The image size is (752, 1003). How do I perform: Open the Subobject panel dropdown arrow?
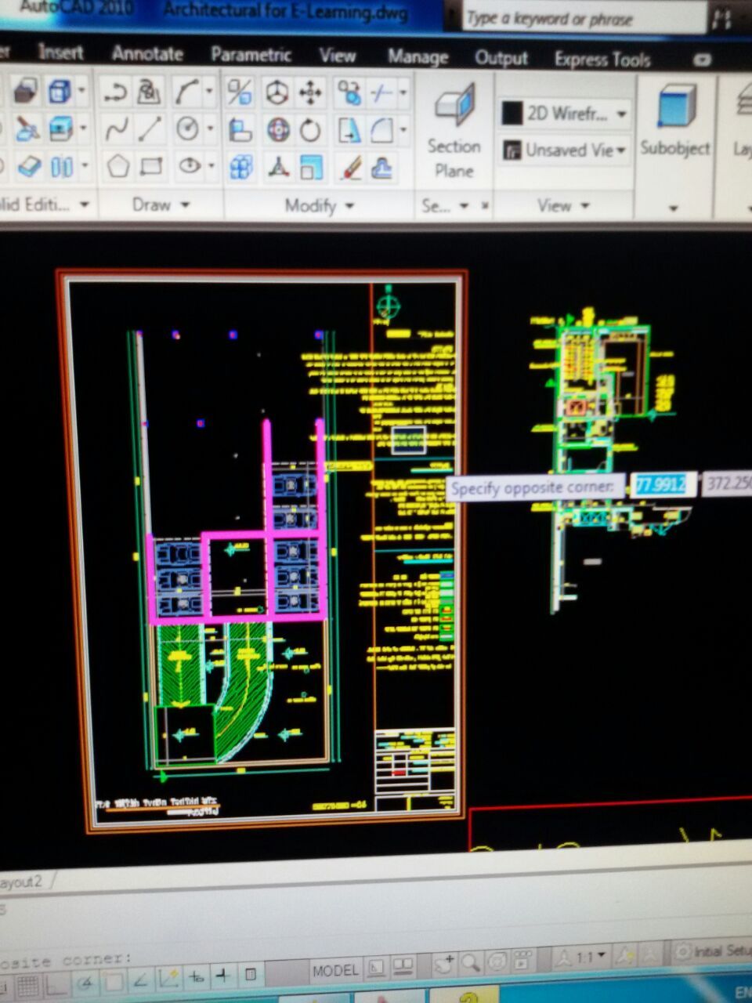[674, 208]
